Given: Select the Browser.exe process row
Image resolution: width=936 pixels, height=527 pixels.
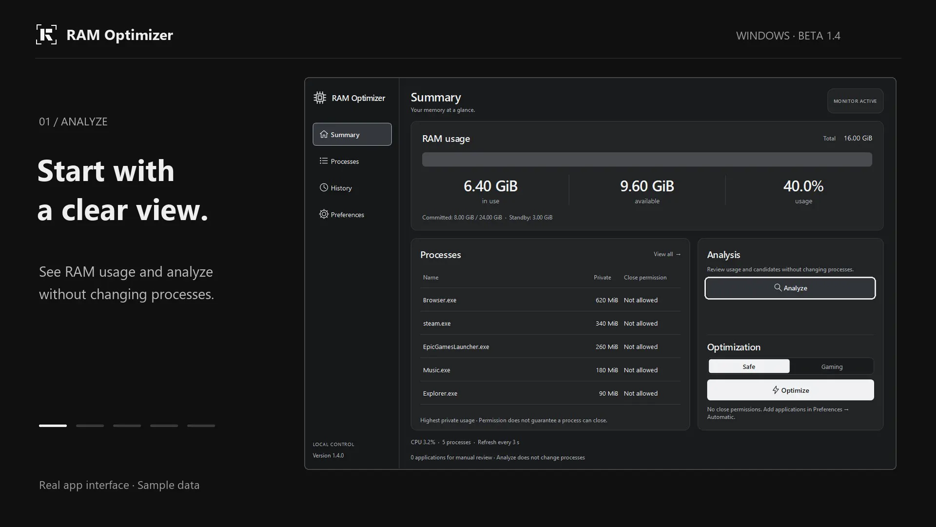Looking at the screenshot, I should (550, 300).
